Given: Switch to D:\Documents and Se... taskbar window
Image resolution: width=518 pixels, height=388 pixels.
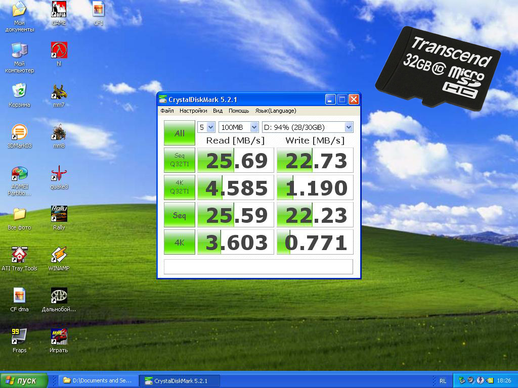Looking at the screenshot, I should pos(98,380).
